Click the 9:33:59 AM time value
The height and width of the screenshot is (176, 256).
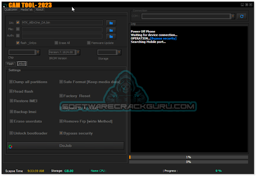point(36,171)
